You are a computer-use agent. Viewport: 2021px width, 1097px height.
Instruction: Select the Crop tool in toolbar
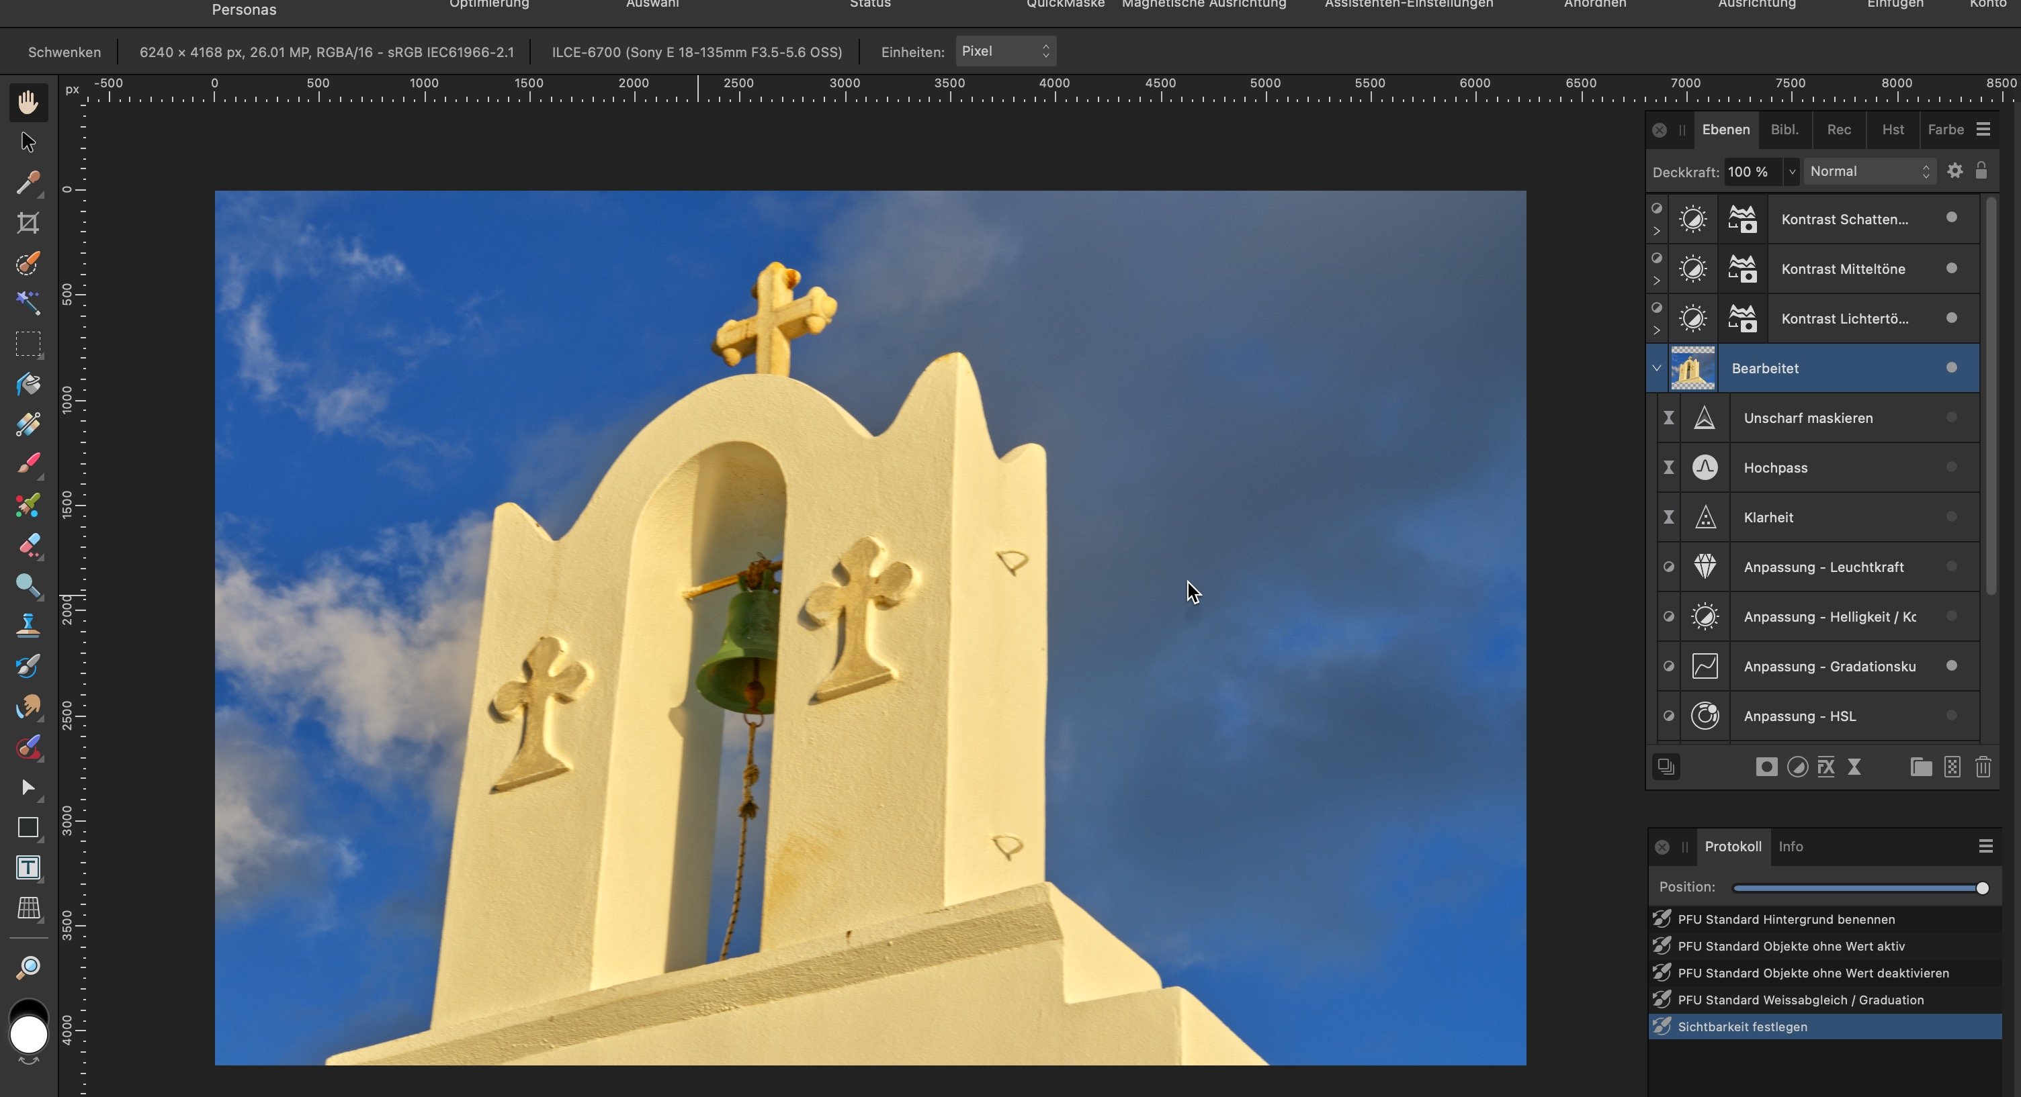click(x=28, y=224)
